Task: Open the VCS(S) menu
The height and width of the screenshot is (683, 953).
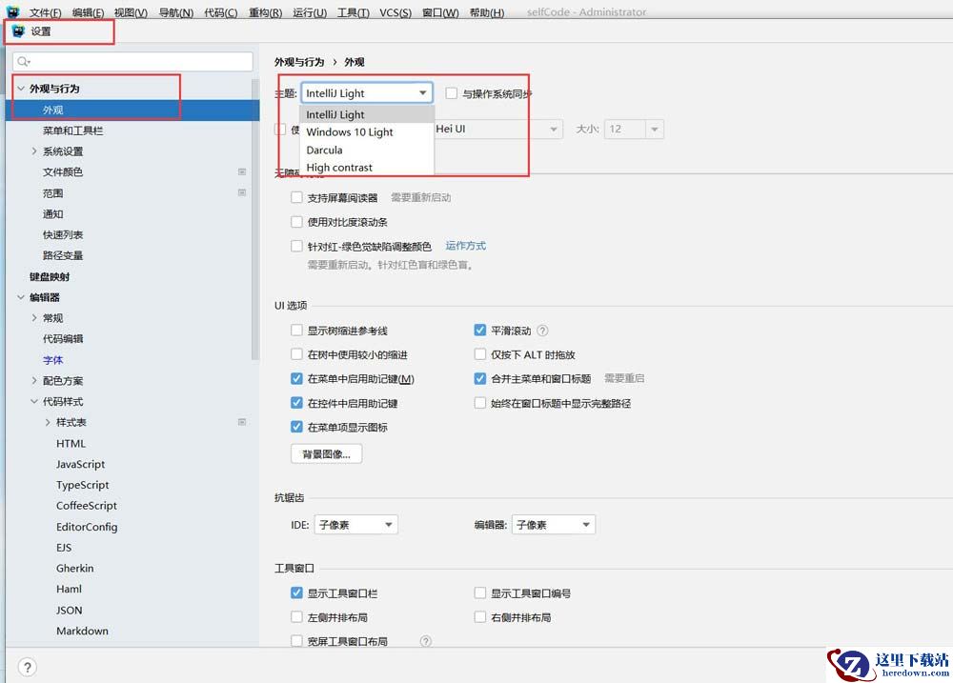Action: [x=395, y=12]
